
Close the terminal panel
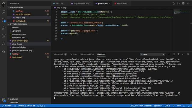coord(188,54)
